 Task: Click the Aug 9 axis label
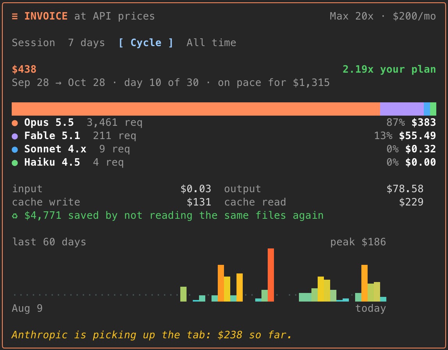[27, 308]
